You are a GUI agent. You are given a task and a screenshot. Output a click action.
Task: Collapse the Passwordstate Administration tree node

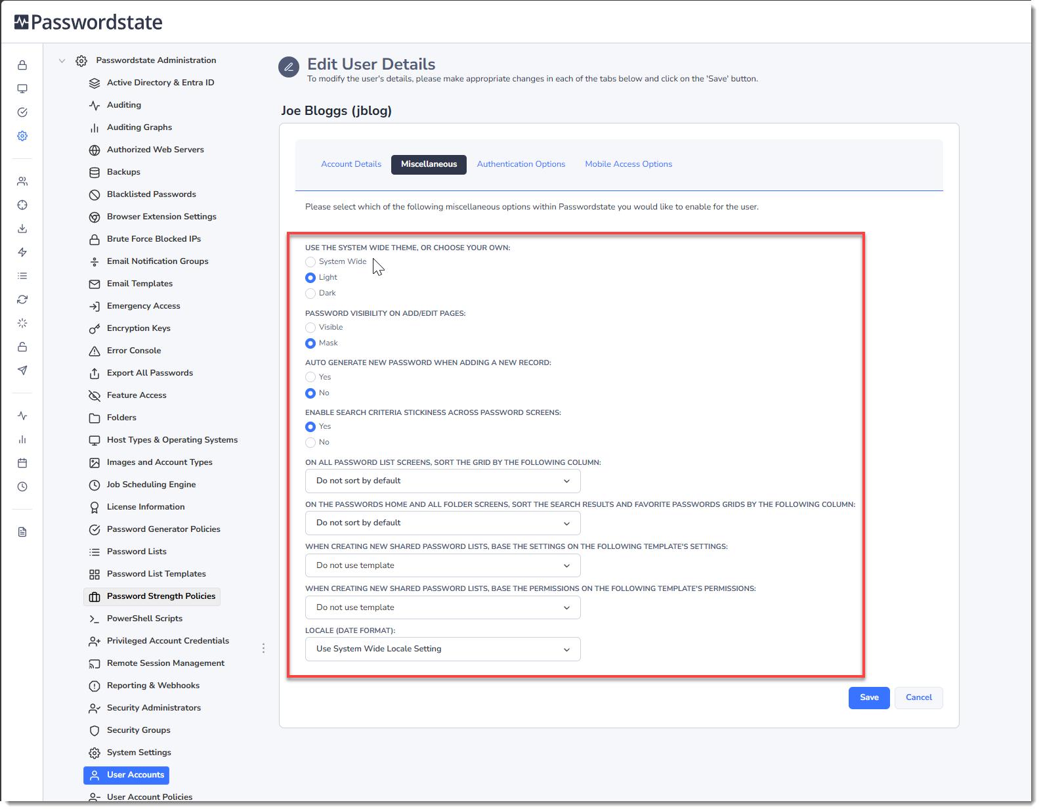coord(62,61)
